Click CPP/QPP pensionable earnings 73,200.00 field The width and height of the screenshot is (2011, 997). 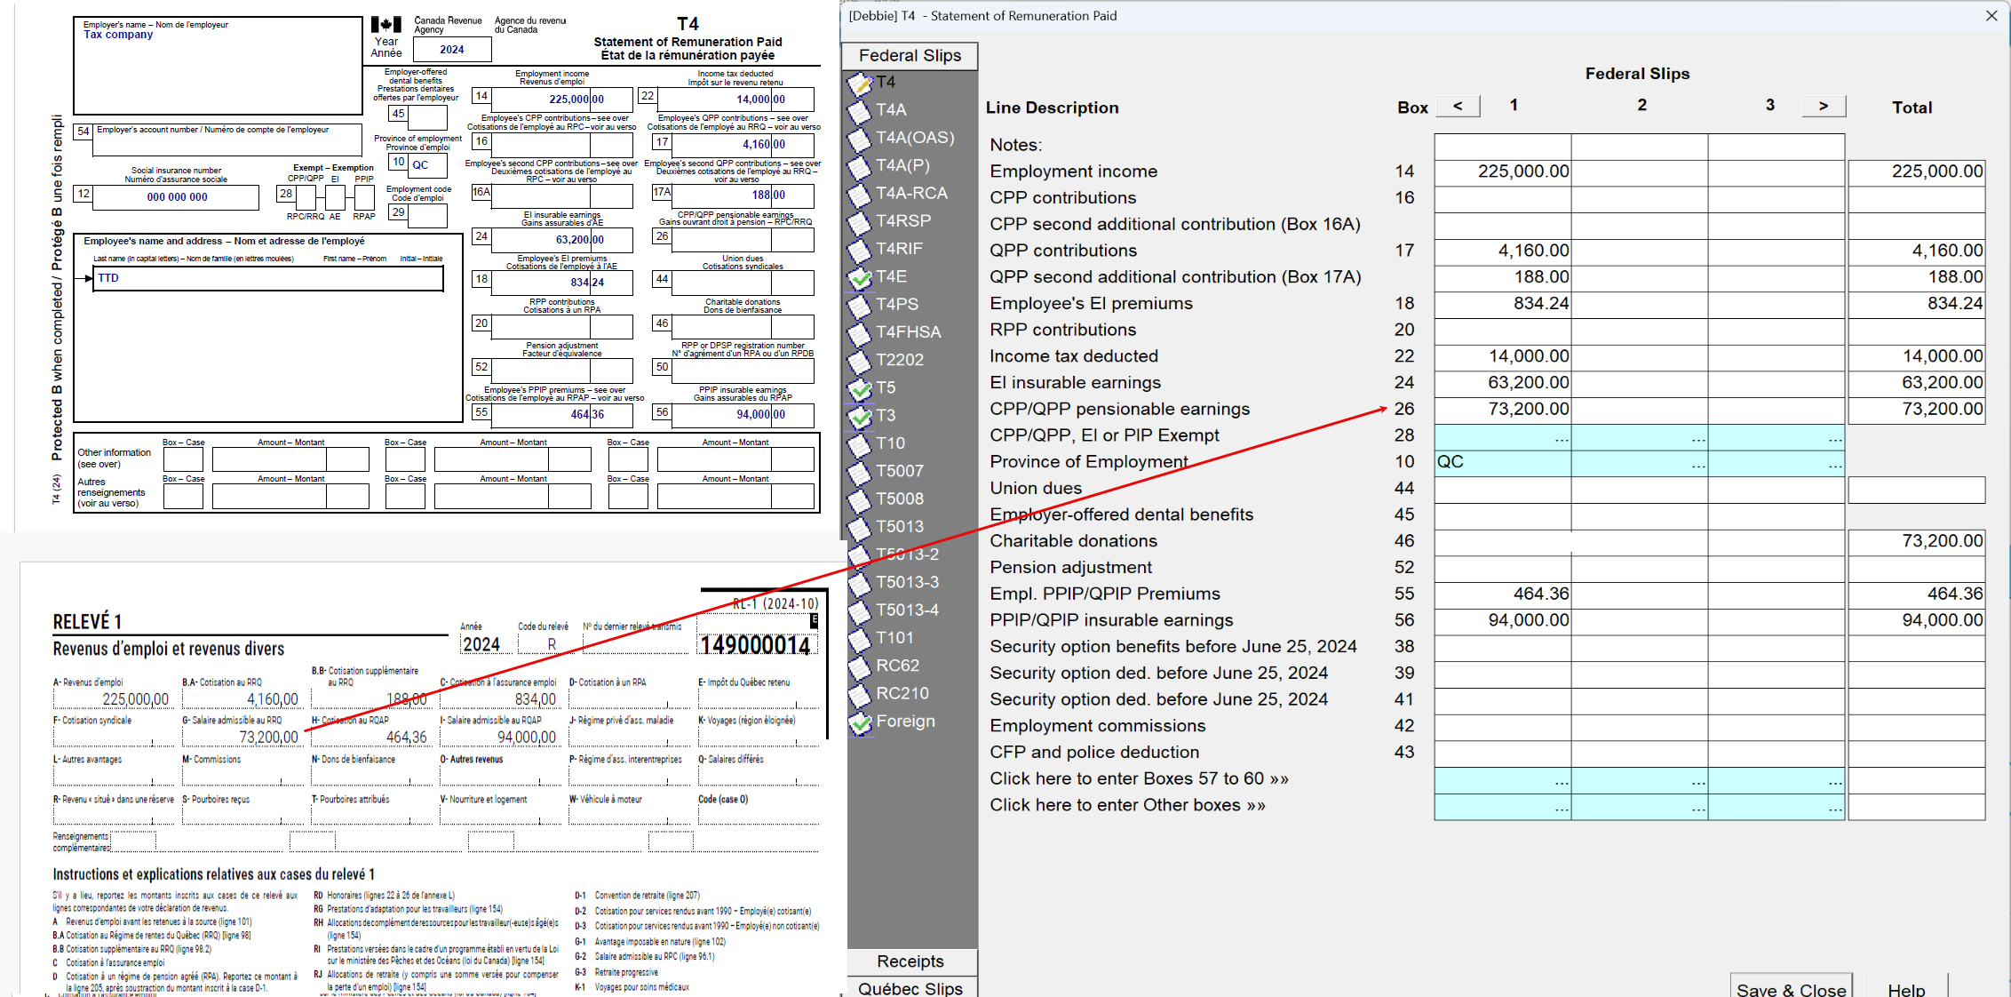click(1503, 411)
